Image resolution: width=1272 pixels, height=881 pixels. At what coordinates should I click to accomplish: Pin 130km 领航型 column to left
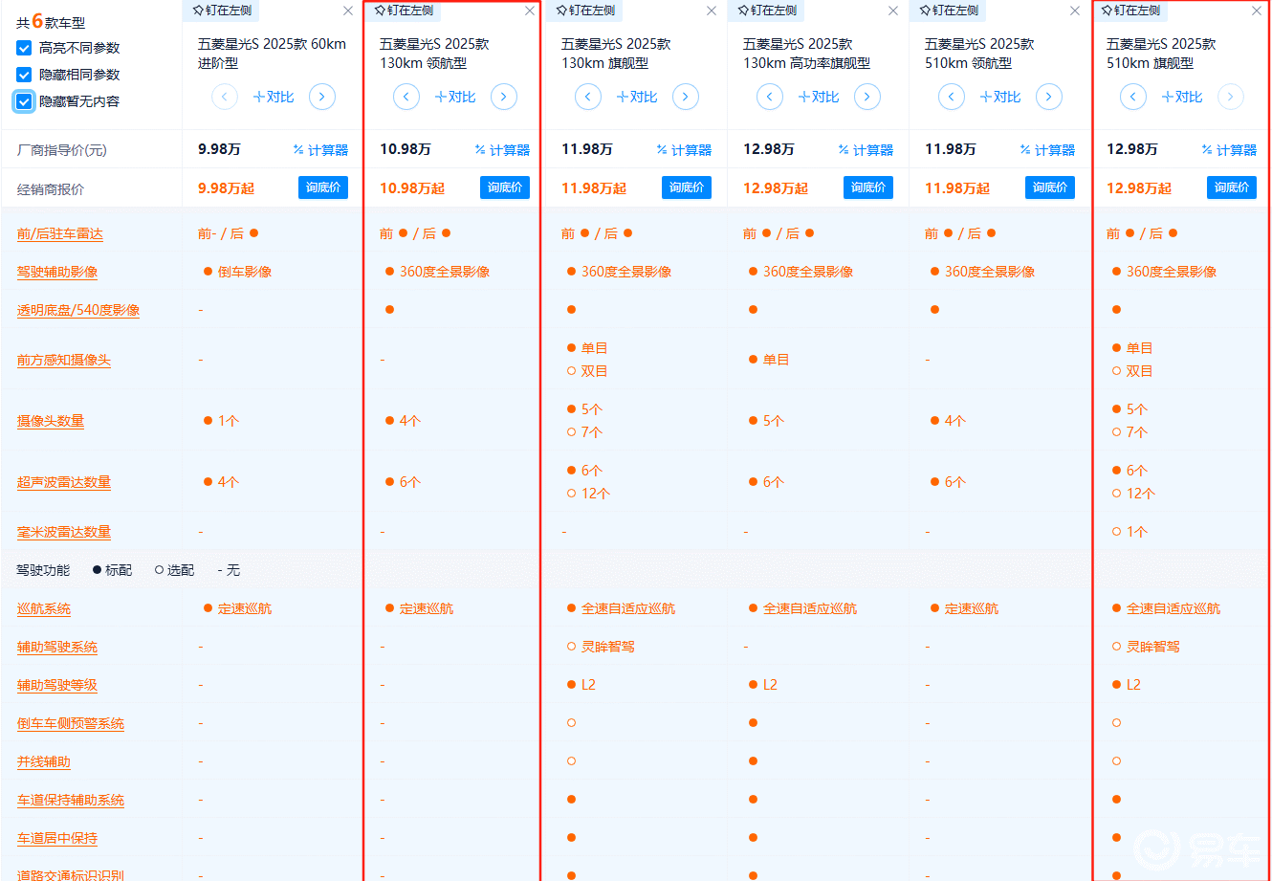[405, 11]
